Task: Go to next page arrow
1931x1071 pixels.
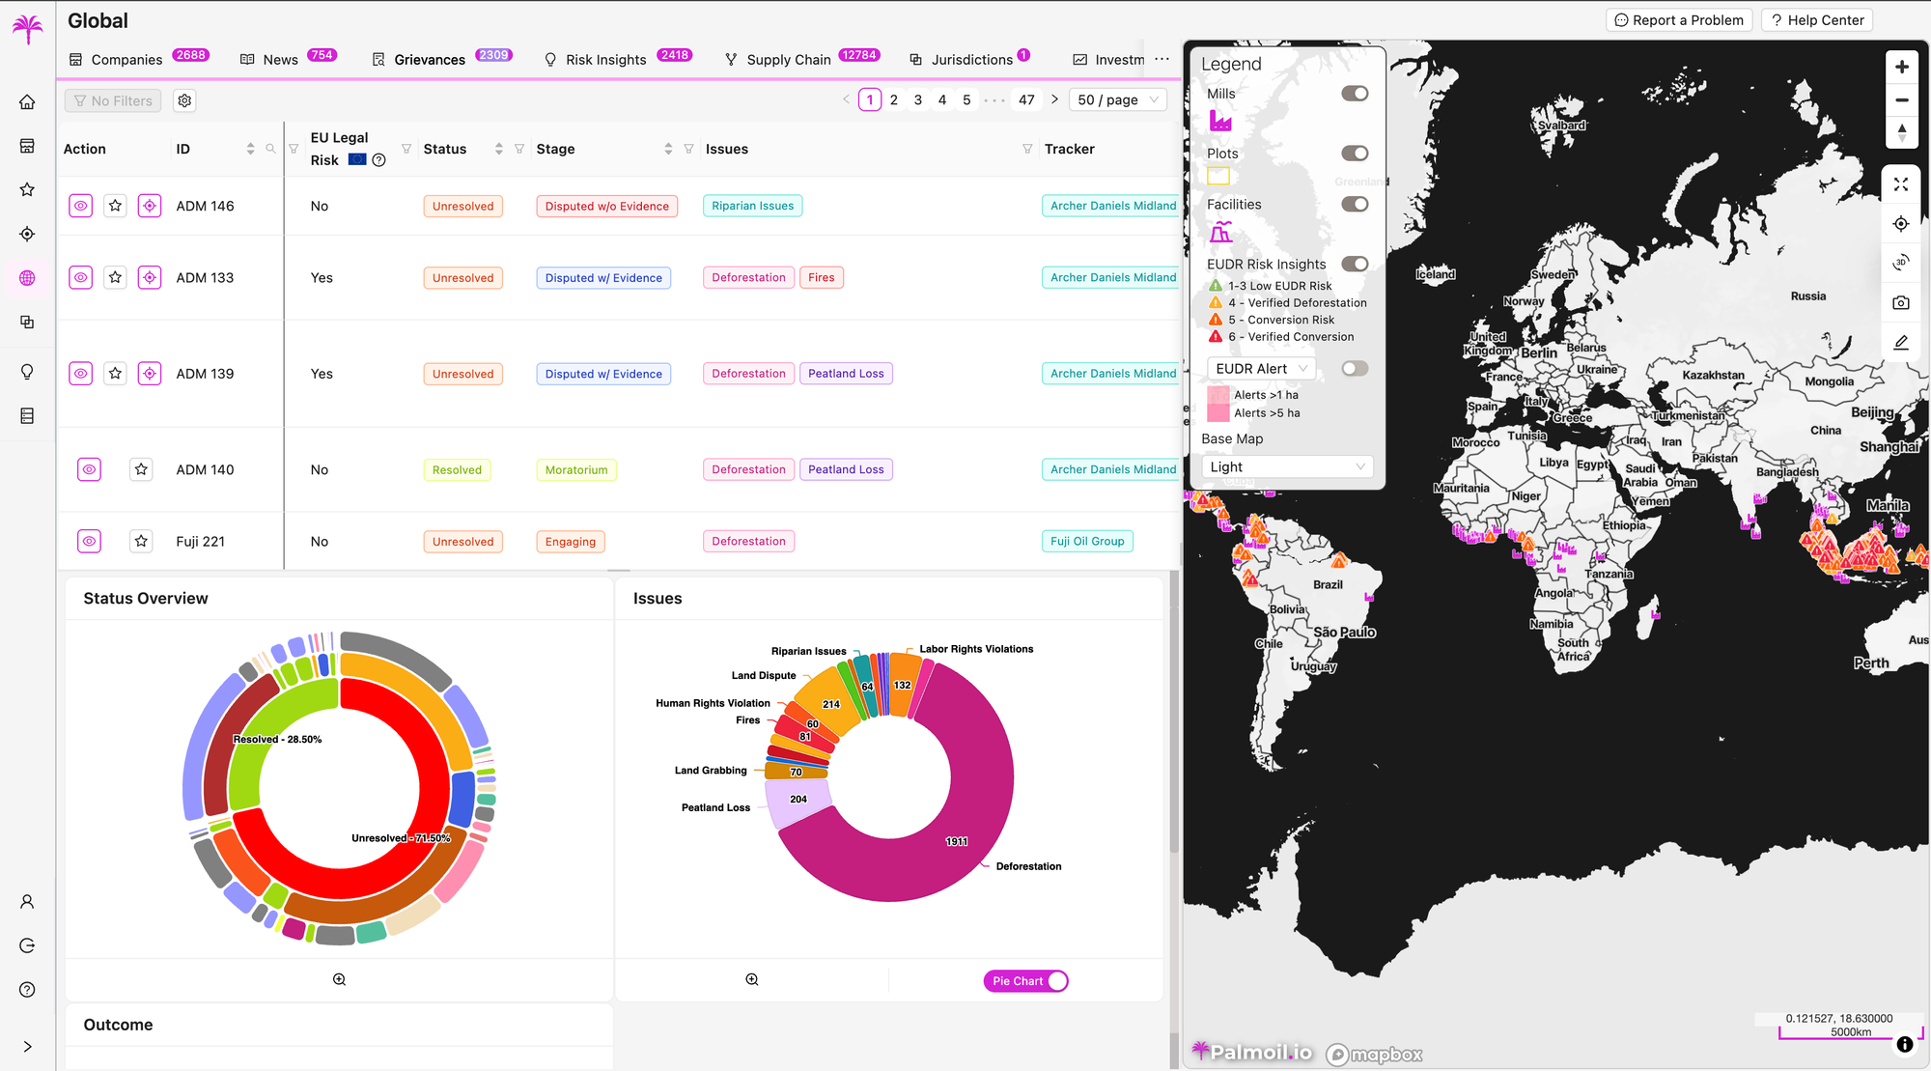Action: pos(1054,99)
